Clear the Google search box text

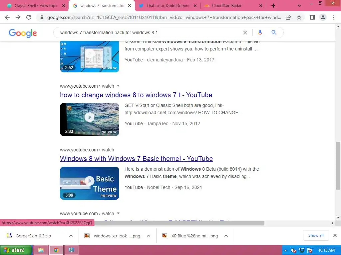[245, 33]
